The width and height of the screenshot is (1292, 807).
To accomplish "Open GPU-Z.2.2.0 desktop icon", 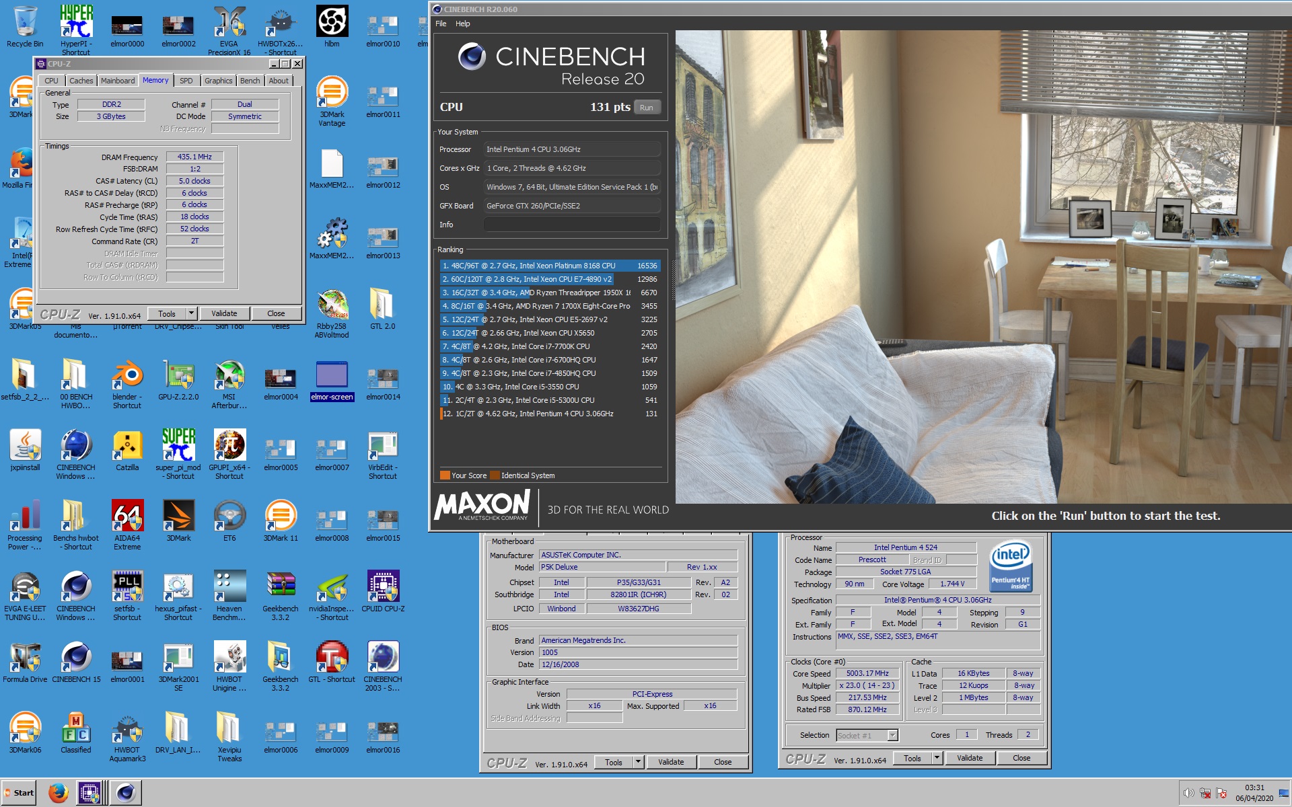I will pyautogui.click(x=178, y=381).
